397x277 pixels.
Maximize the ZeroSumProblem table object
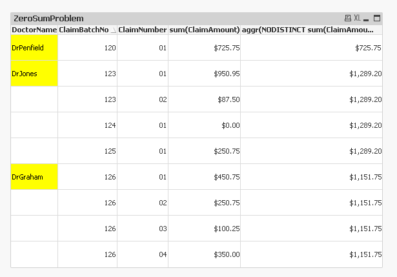click(x=376, y=19)
